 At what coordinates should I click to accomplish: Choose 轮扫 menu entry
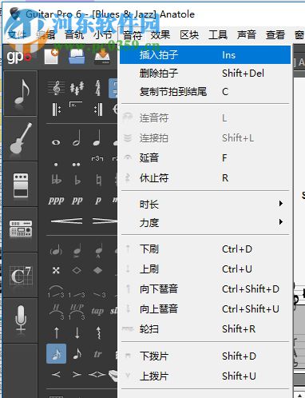tap(205, 328)
